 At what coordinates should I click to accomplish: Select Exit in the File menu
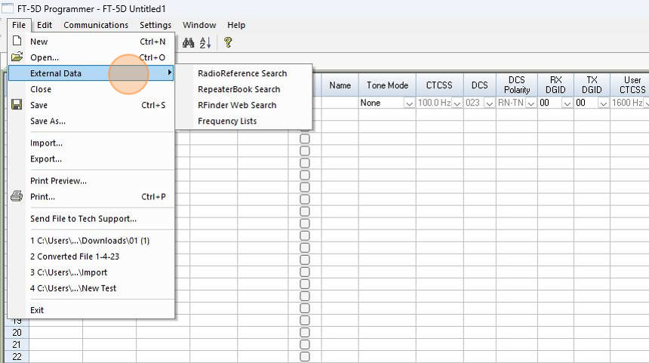point(91,310)
